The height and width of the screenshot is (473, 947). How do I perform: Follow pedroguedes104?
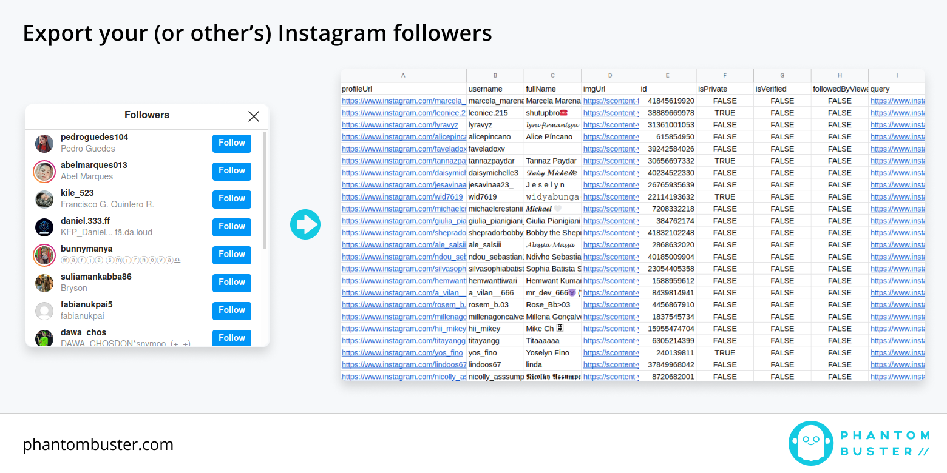point(232,144)
